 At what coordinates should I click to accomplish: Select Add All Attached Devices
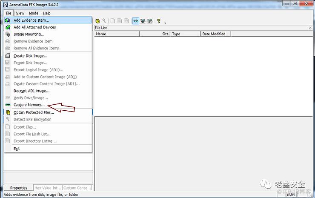(34, 27)
